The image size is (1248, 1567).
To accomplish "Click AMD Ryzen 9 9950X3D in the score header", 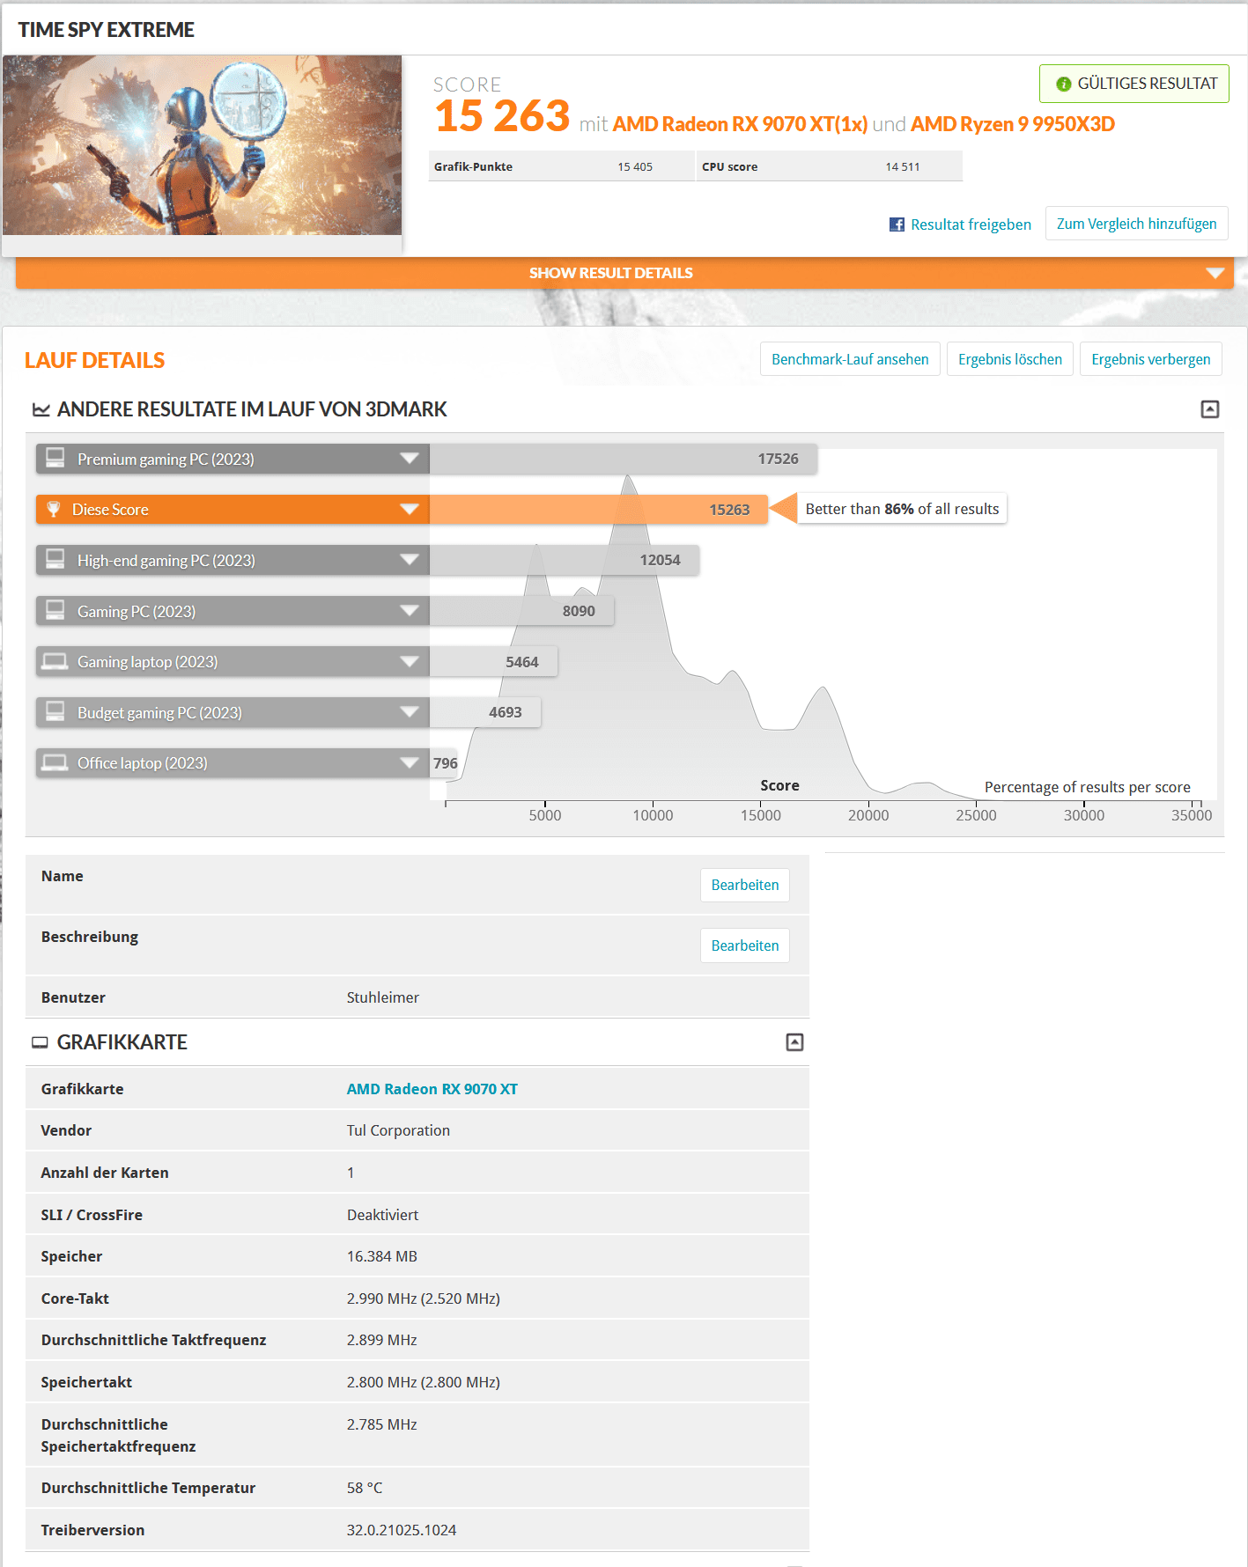I will tap(1013, 124).
